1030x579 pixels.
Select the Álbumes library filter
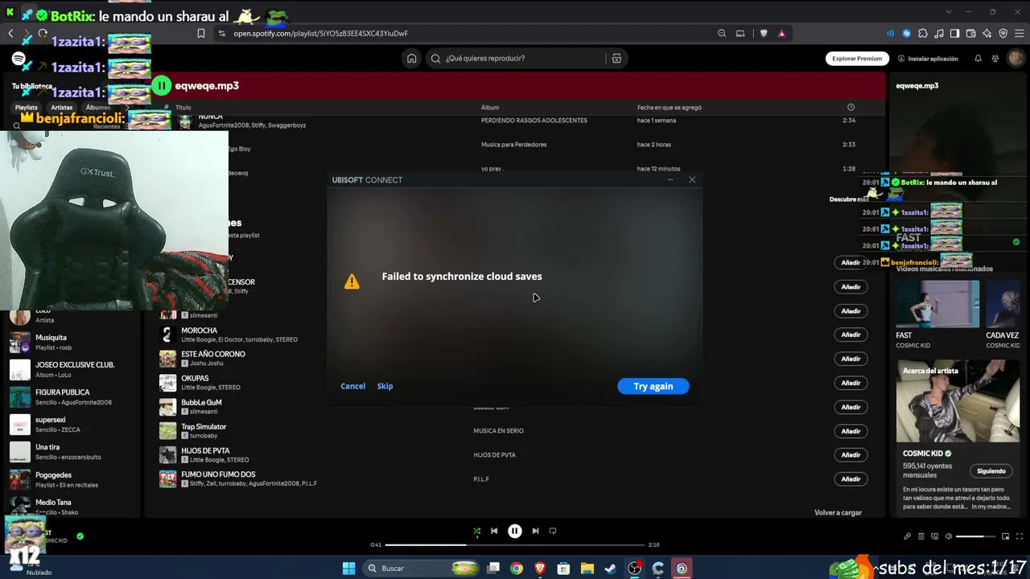(97, 107)
